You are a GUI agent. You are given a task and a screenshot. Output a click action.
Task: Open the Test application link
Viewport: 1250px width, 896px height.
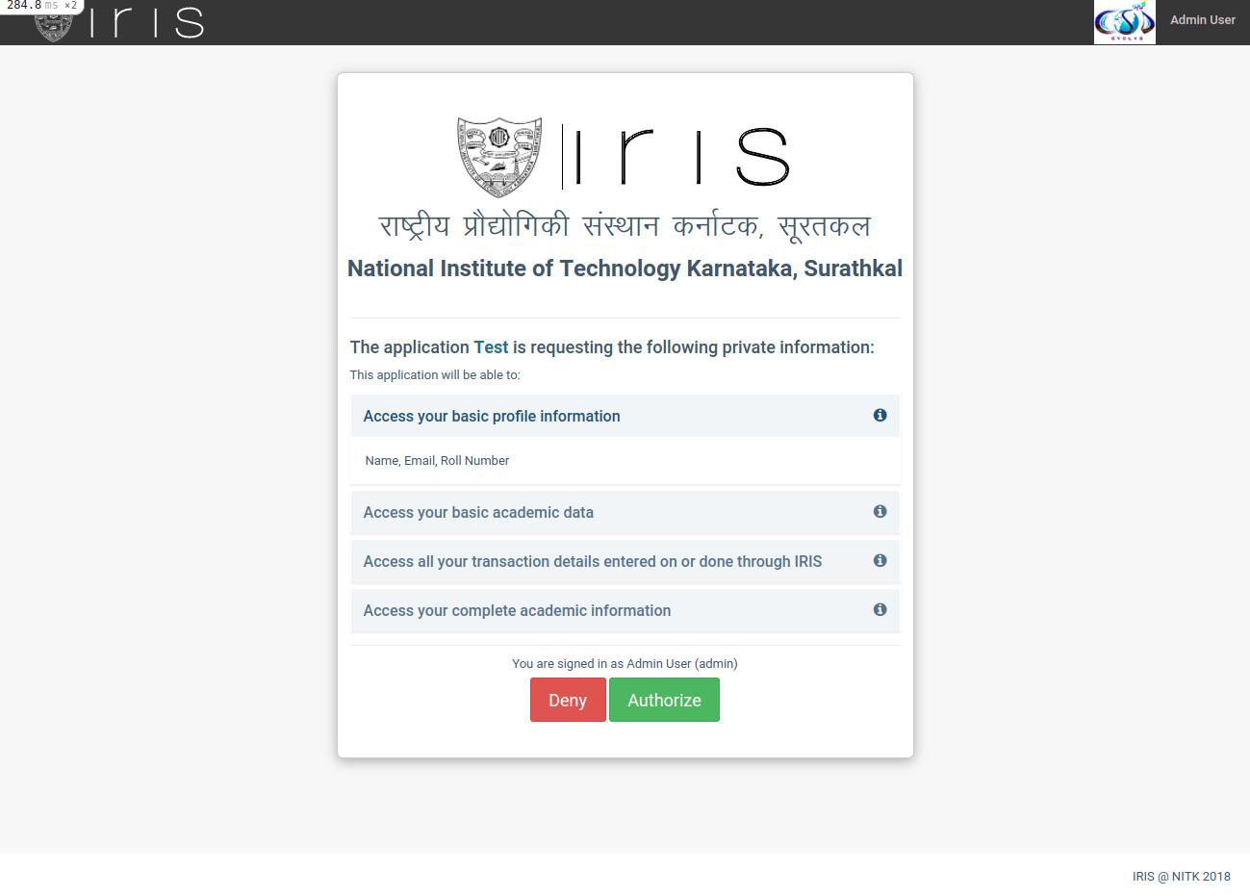click(491, 347)
